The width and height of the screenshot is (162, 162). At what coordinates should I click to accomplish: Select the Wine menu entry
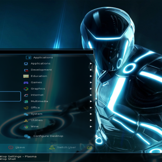coord(58,126)
